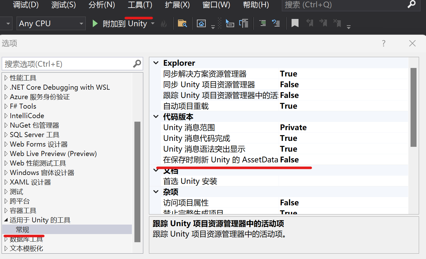Select the Find in Files icon

coord(182,23)
